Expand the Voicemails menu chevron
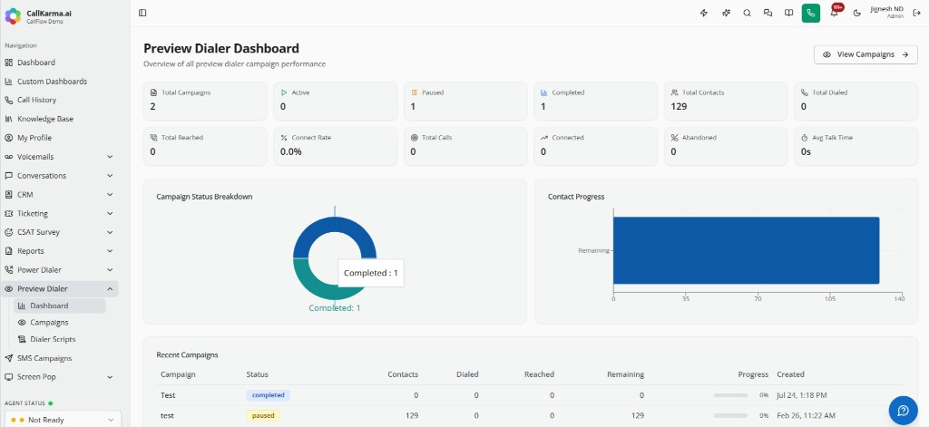Image resolution: width=929 pixels, height=427 pixels. pos(110,157)
